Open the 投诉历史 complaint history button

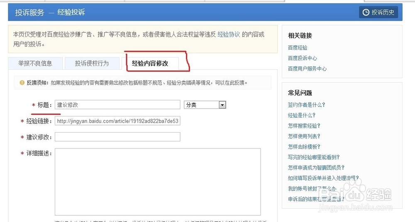(x=378, y=12)
